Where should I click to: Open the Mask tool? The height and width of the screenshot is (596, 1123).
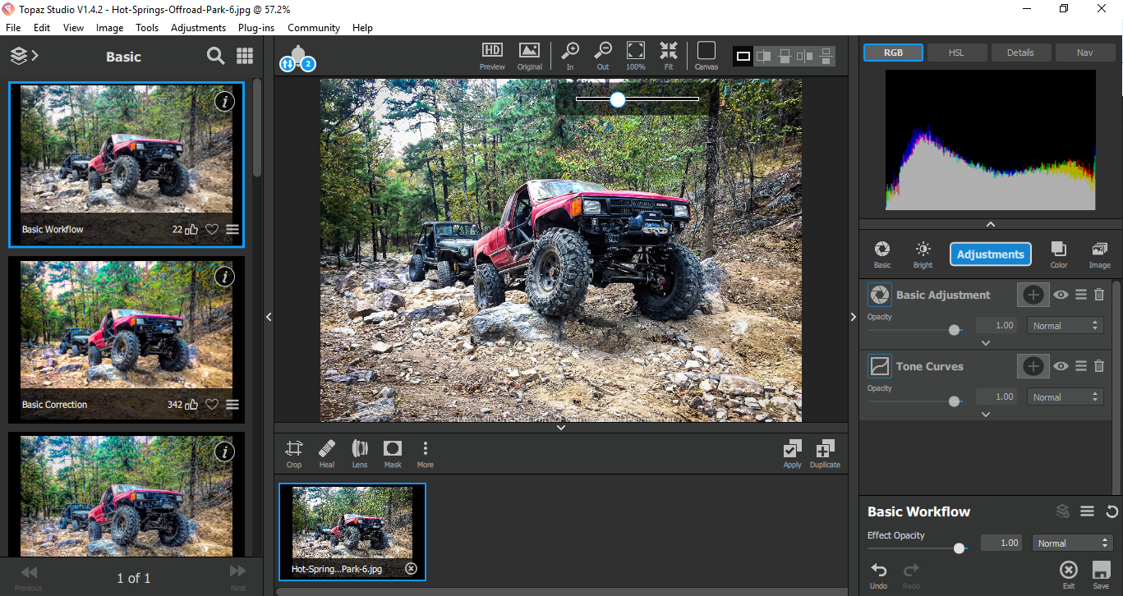393,453
